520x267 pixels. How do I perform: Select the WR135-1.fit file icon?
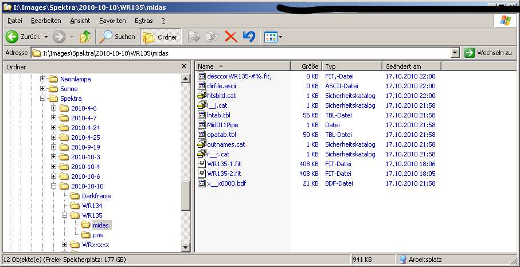point(201,164)
